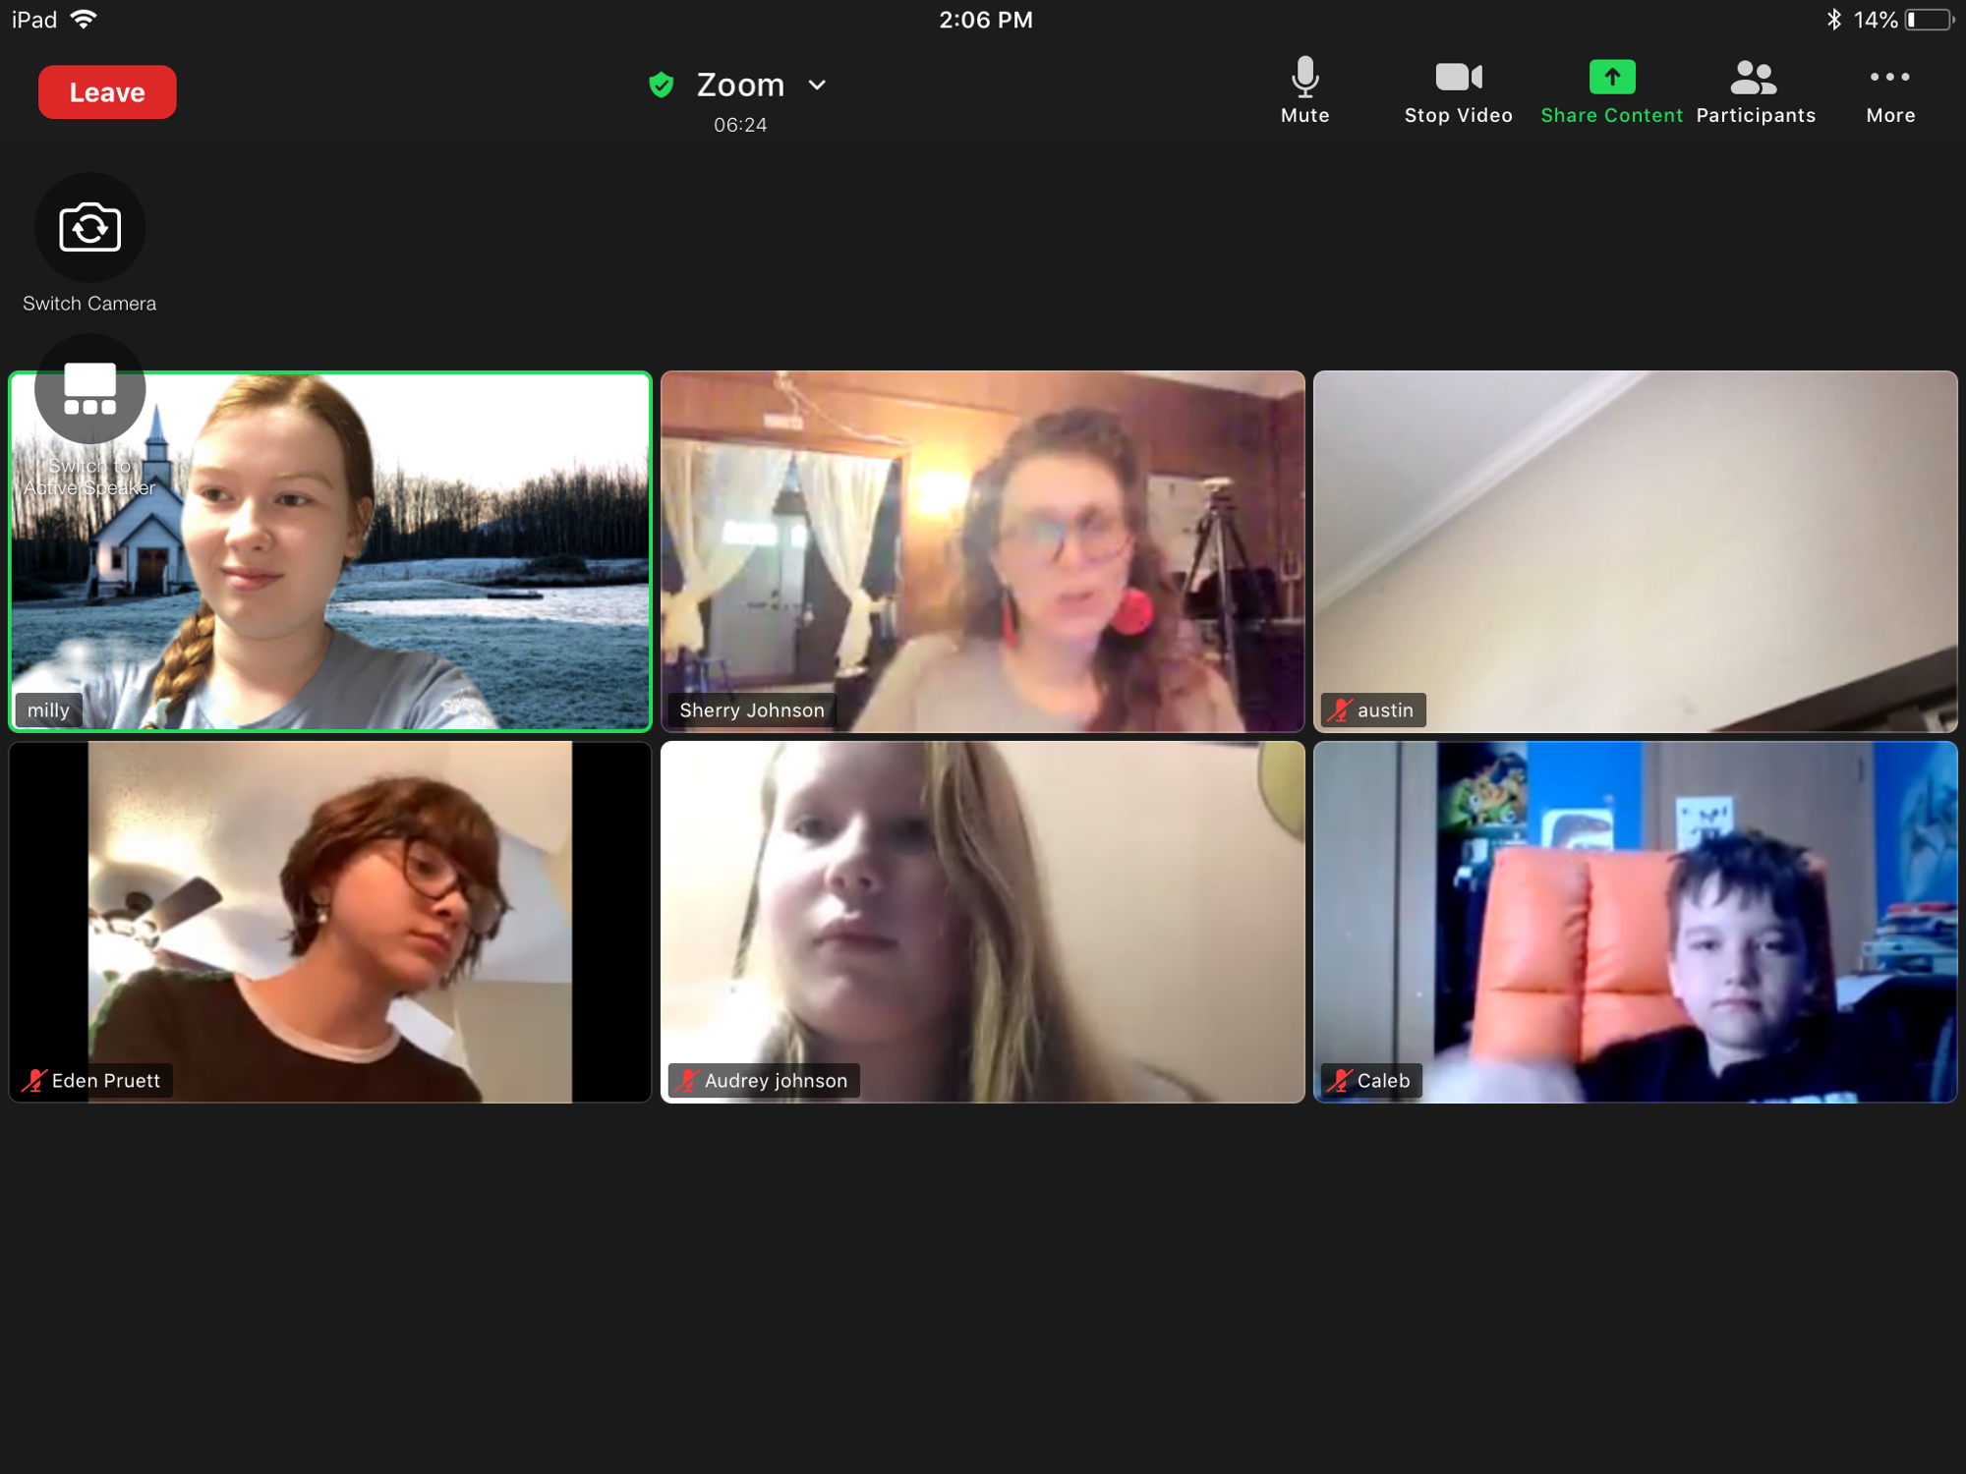This screenshot has height=1474, width=1966.
Task: Select milly's video tile
Action: (393, 590)
